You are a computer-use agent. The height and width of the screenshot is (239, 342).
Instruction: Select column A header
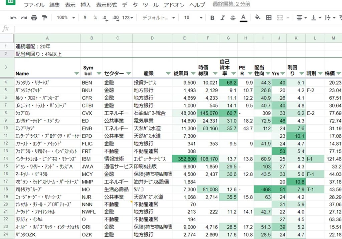47,38
